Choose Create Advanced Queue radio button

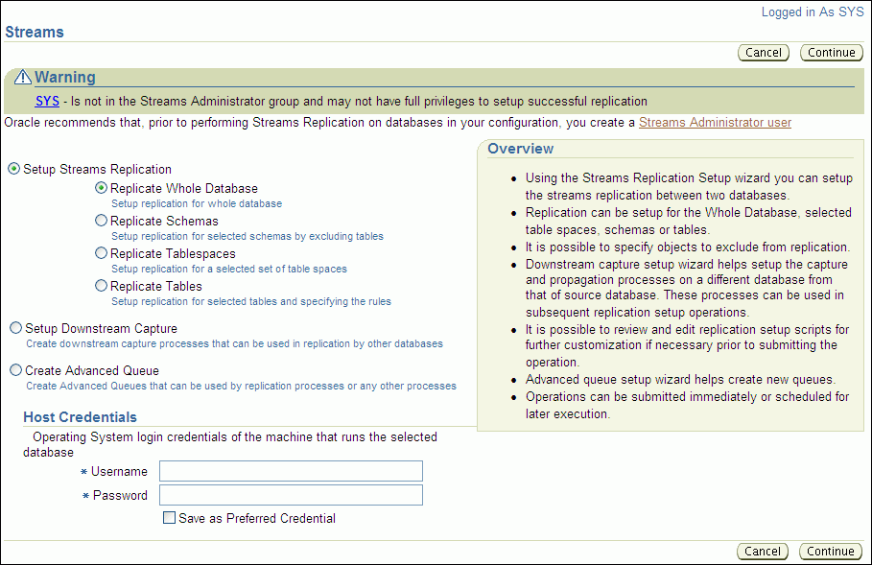(x=15, y=370)
